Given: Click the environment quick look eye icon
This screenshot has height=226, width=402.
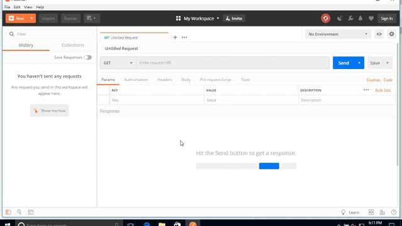Looking at the screenshot, I should tap(379, 34).
